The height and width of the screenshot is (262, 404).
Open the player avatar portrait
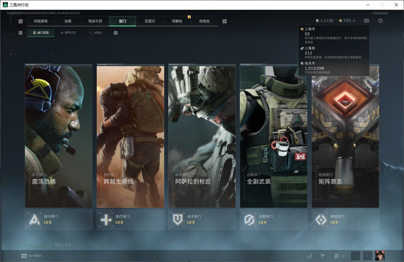(x=380, y=256)
